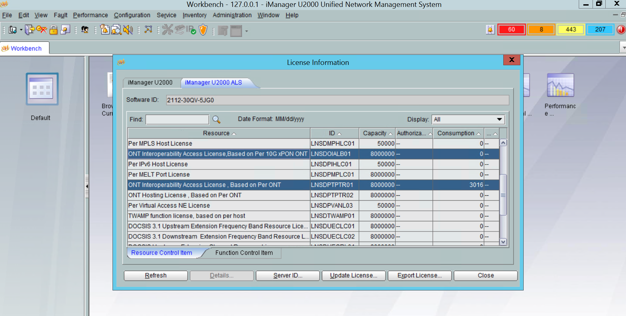The image size is (626, 316).
Task: Open the Fault menu
Action: coord(60,15)
